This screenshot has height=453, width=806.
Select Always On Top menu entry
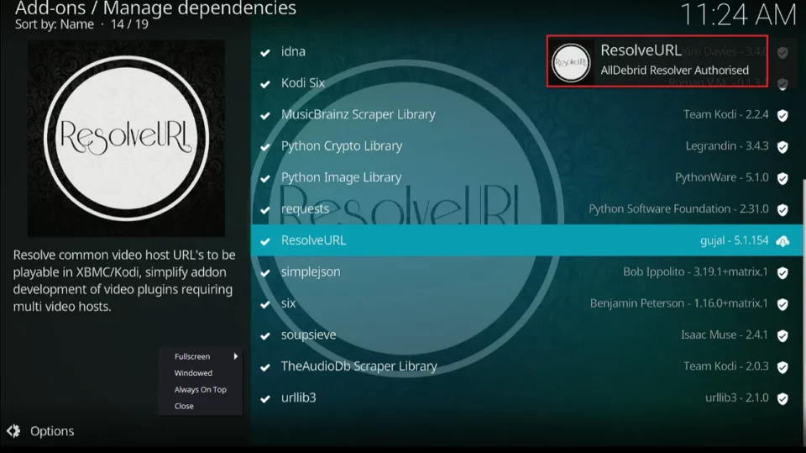pos(201,389)
